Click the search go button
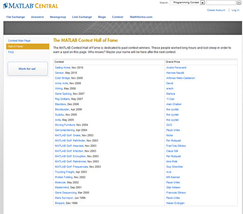The width and height of the screenshot is (243, 214). (x=239, y=2)
